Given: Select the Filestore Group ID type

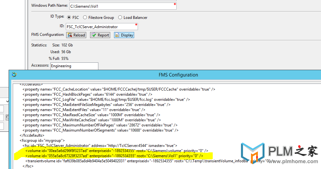Looking at the screenshot, I should click(x=85, y=17).
